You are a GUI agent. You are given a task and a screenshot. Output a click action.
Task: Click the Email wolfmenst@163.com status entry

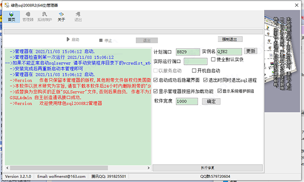coord(61,176)
